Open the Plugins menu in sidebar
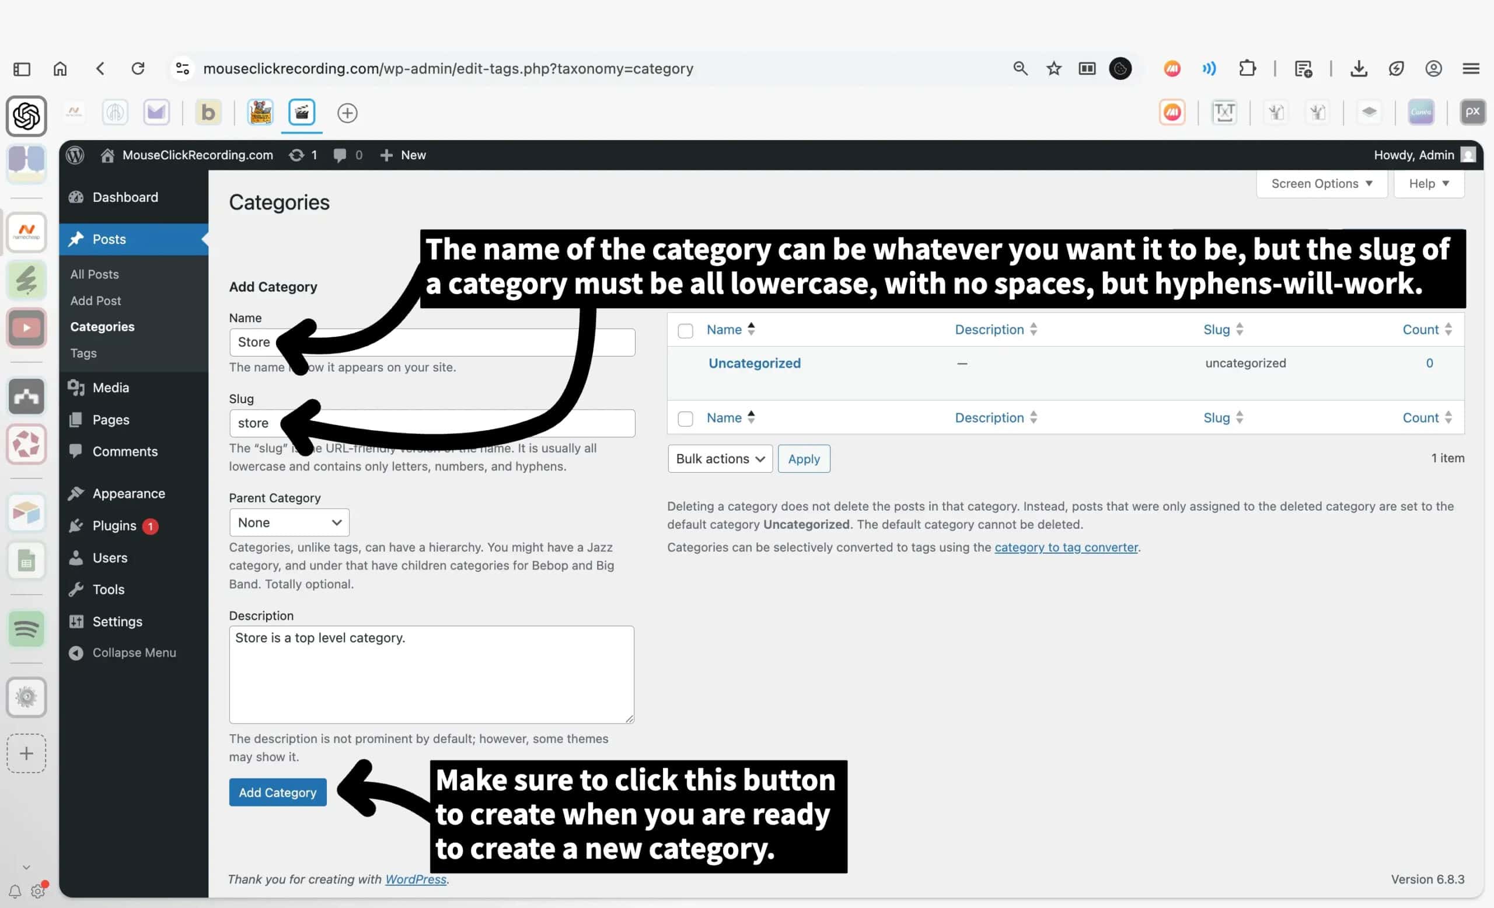The width and height of the screenshot is (1494, 908). coord(114,526)
